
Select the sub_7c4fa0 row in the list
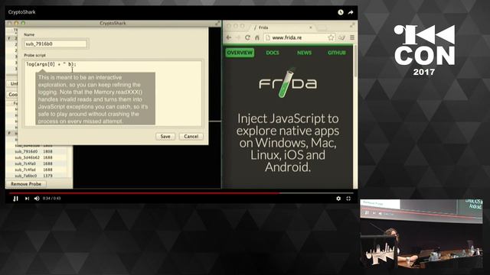36,163
